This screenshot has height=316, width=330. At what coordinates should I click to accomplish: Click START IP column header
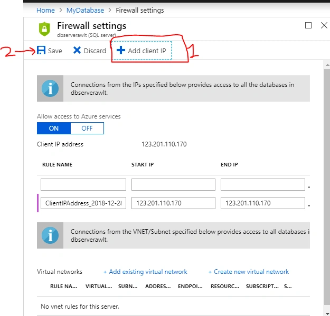(143, 165)
